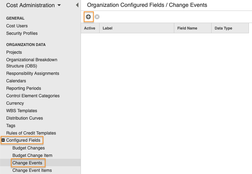The height and width of the screenshot is (174, 252).
Task: Collapse the sidebar with the left arrow
Action: pyautogui.click(x=77, y=5)
